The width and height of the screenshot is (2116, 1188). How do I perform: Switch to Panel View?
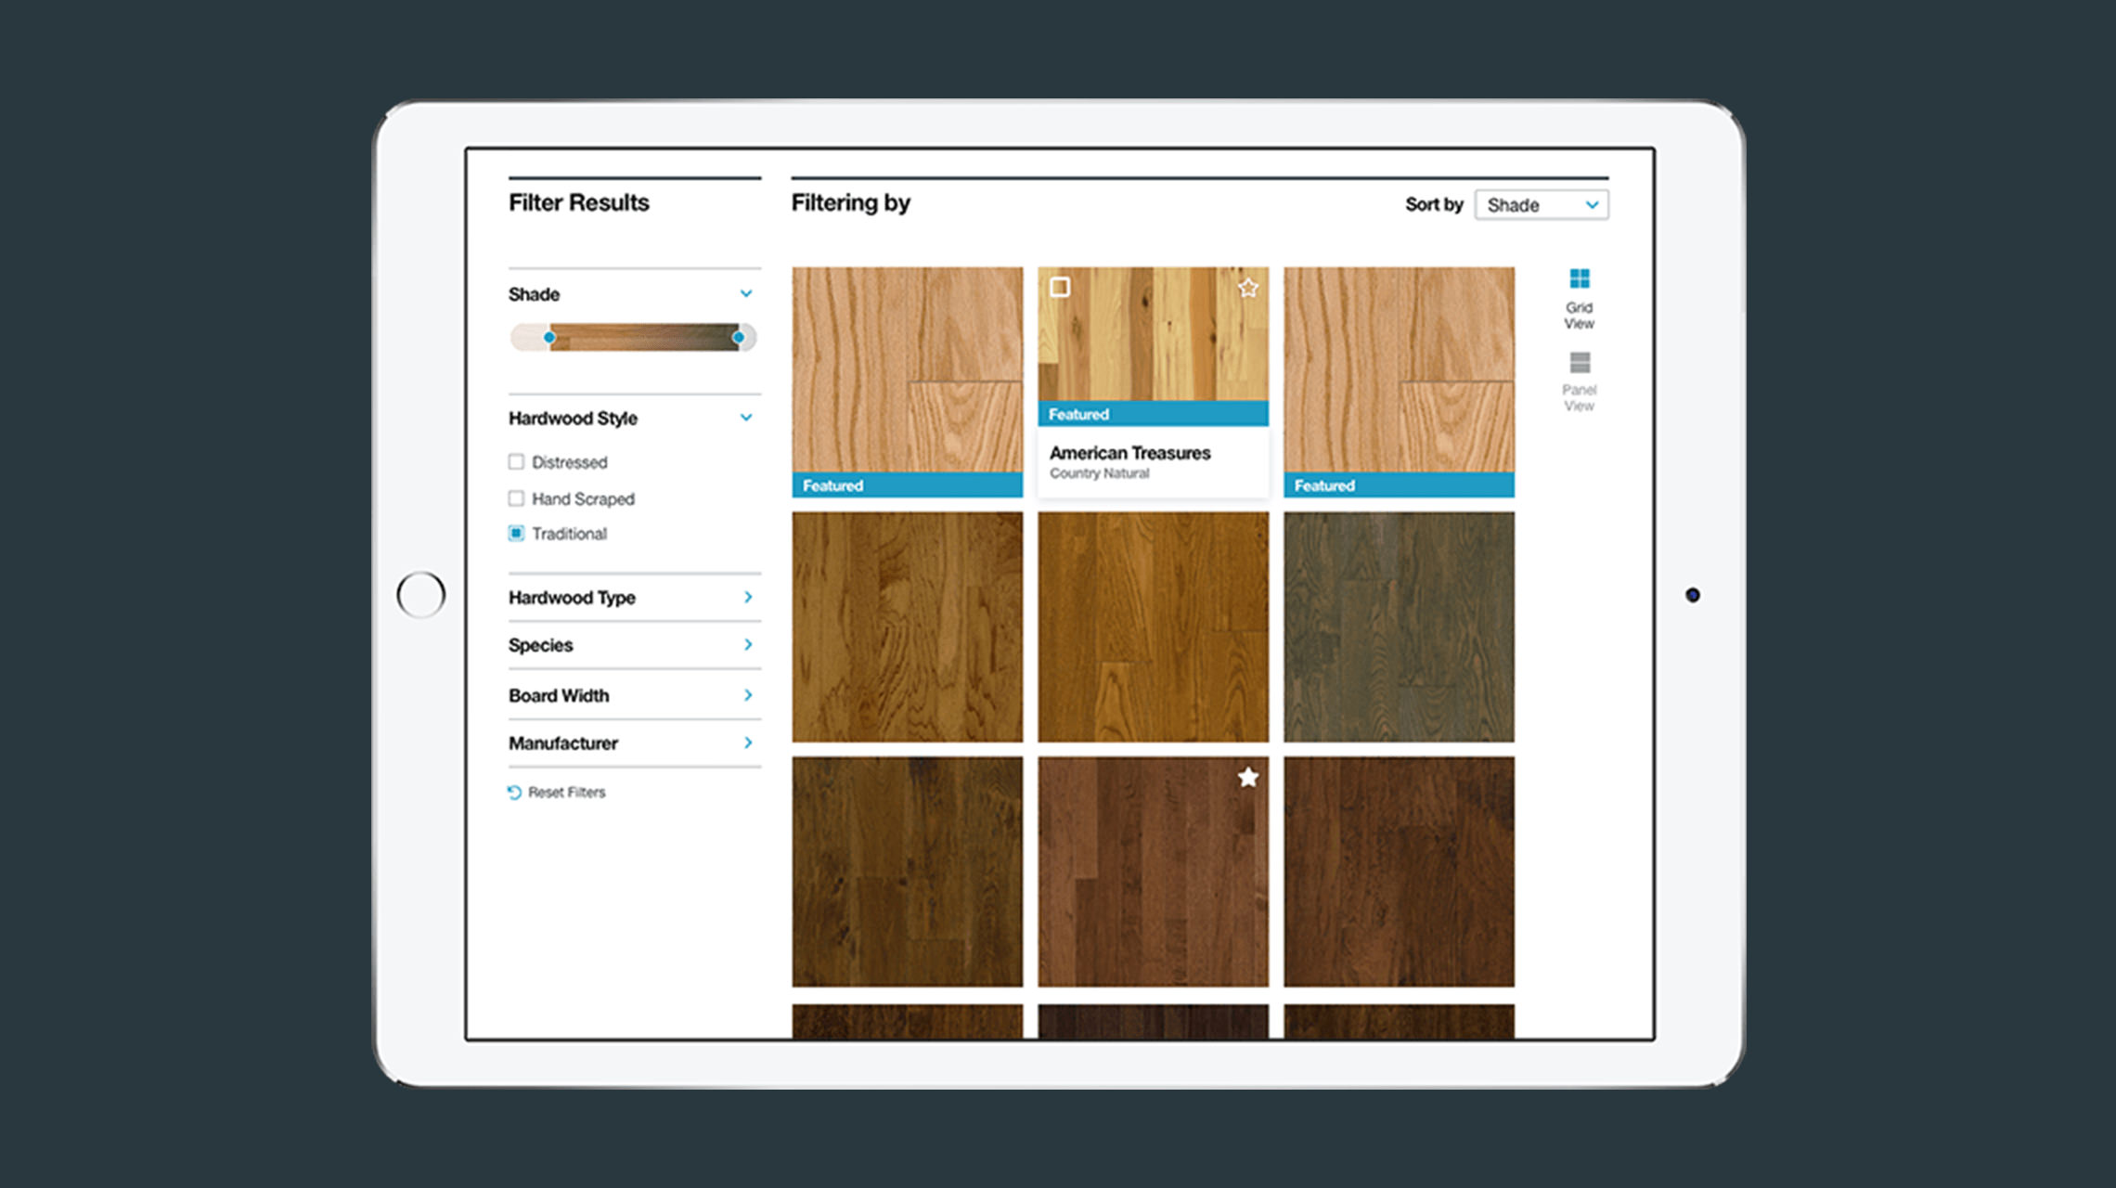(1579, 381)
